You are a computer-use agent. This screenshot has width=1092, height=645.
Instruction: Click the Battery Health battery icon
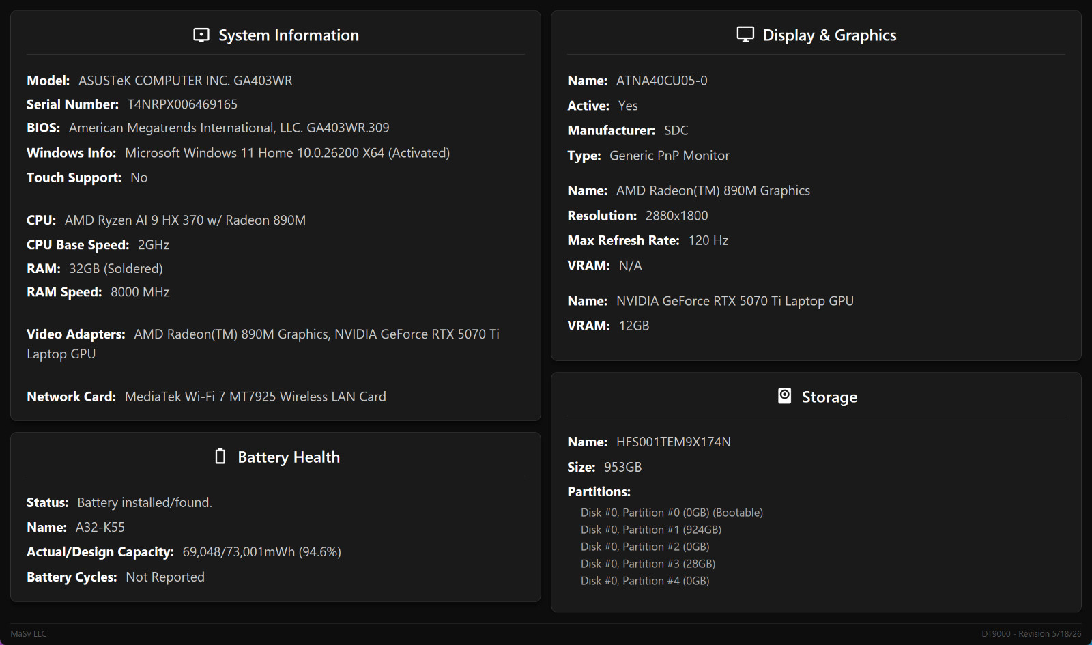(220, 456)
